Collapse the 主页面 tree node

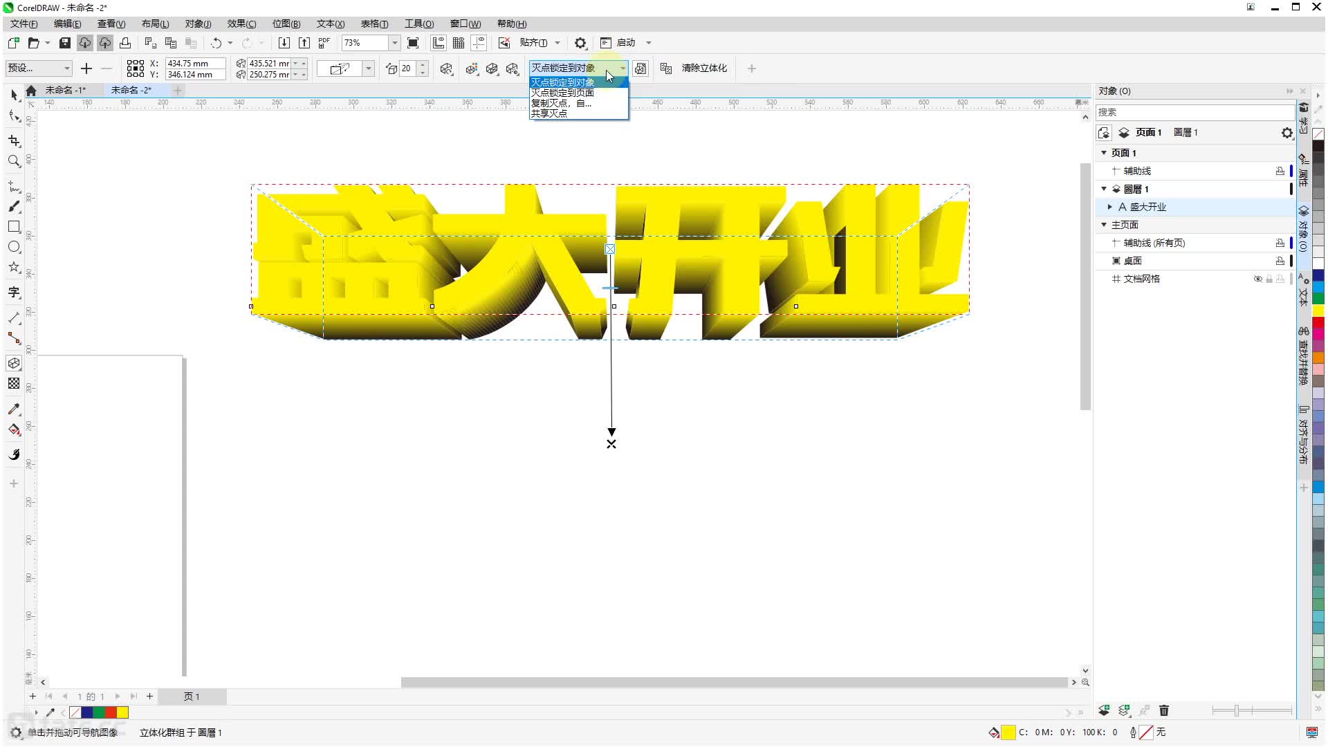point(1104,225)
